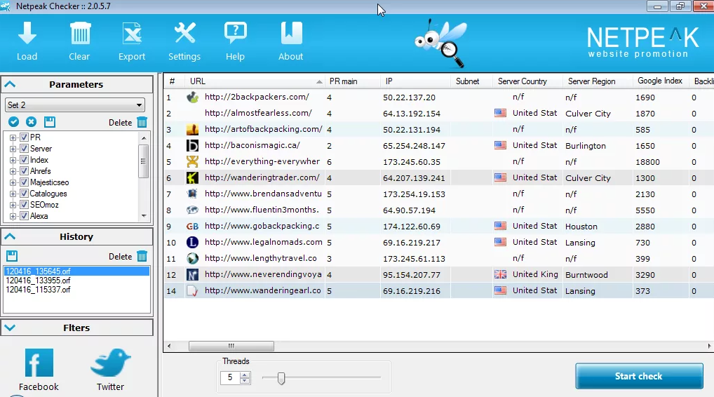Expand the PR tree node
Image resolution: width=714 pixels, height=397 pixels.
pyautogui.click(x=13, y=137)
